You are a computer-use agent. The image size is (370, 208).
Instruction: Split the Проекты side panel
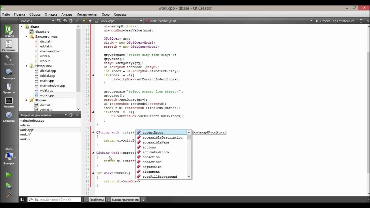pyautogui.click(x=71, y=21)
